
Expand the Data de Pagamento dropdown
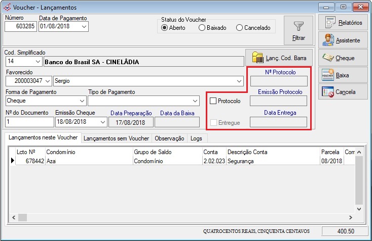tap(84, 27)
